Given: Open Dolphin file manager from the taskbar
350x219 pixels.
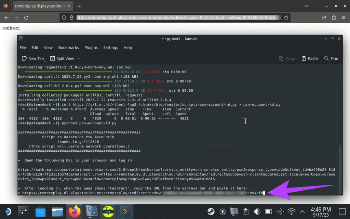Looking at the screenshot, I should (x=57, y=211).
